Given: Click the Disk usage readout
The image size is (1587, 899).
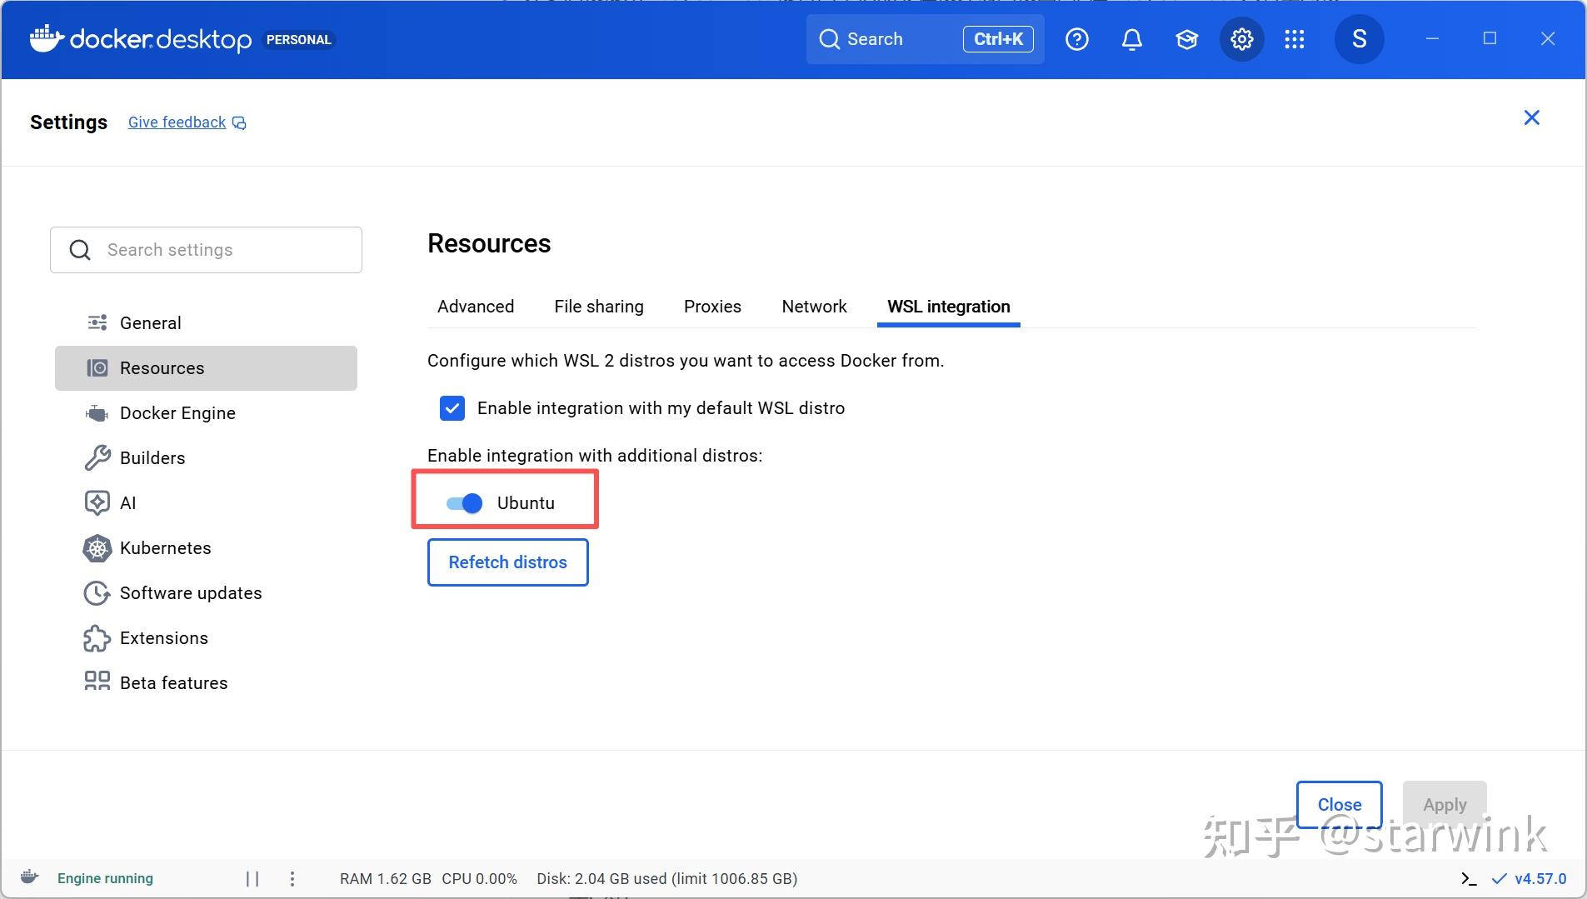Looking at the screenshot, I should pyautogui.click(x=666, y=879).
